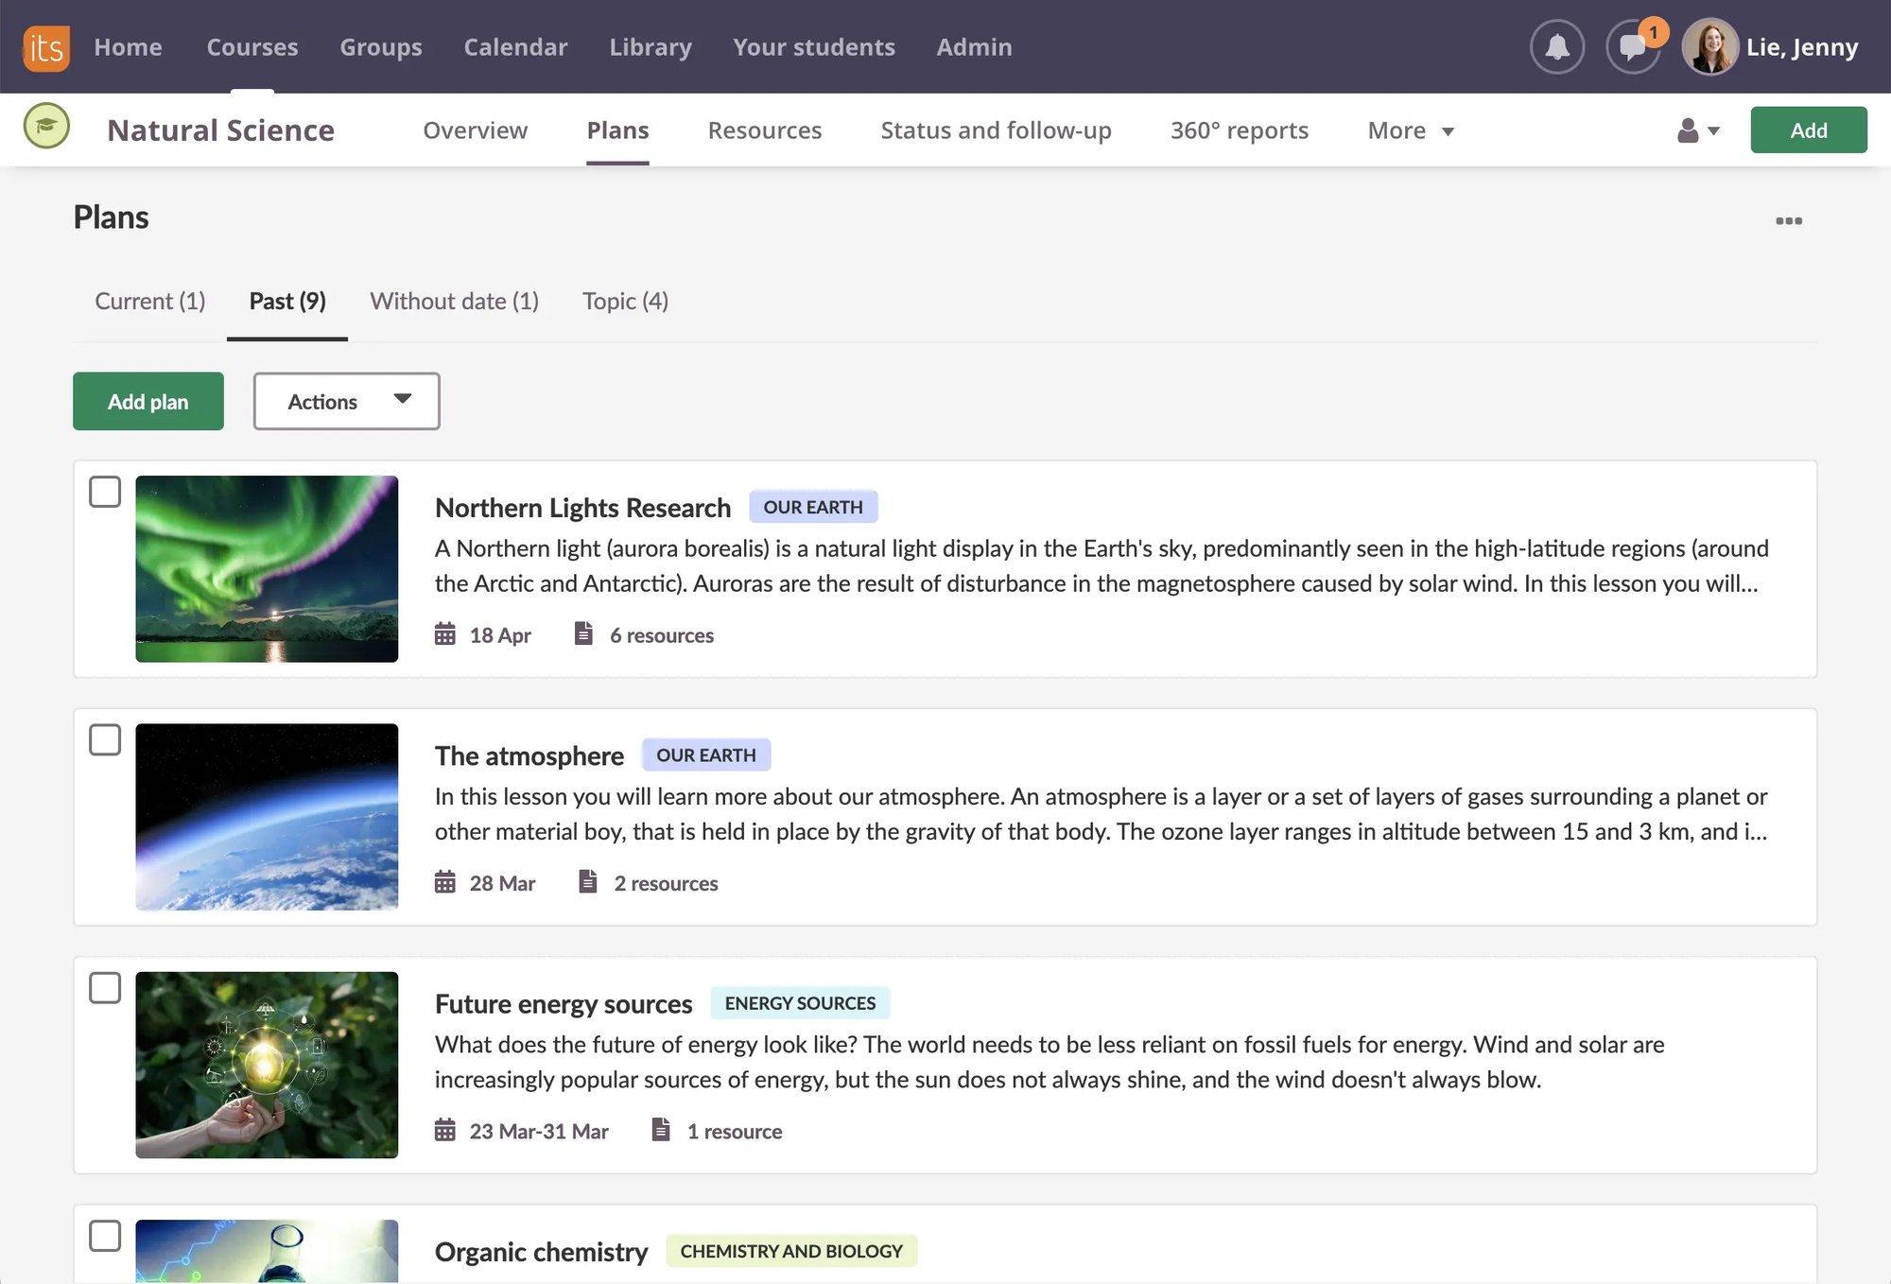Open the Resources course tab

click(x=764, y=130)
